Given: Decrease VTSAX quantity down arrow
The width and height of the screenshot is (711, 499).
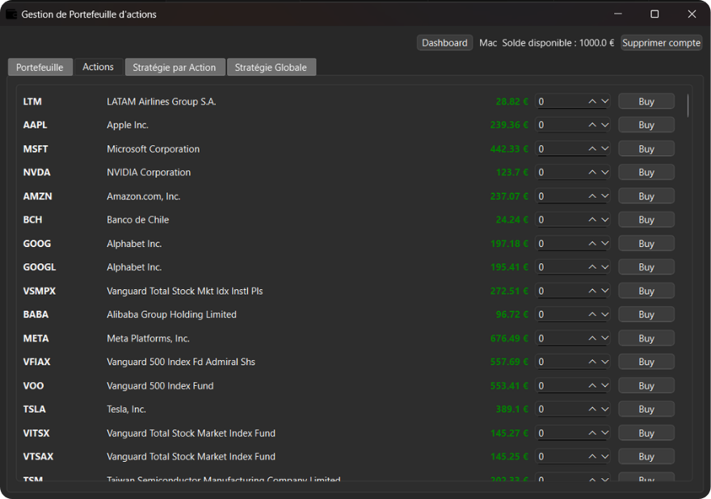Looking at the screenshot, I should [x=605, y=457].
